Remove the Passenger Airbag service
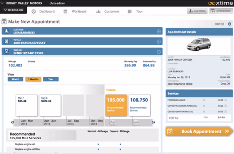Image resolution: width=234 pixels, height=154 pixels. point(226,100)
